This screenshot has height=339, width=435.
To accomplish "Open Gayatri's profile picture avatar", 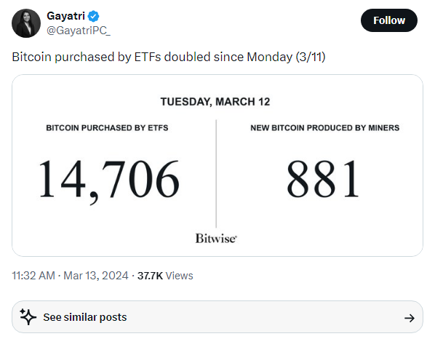I will coord(26,23).
